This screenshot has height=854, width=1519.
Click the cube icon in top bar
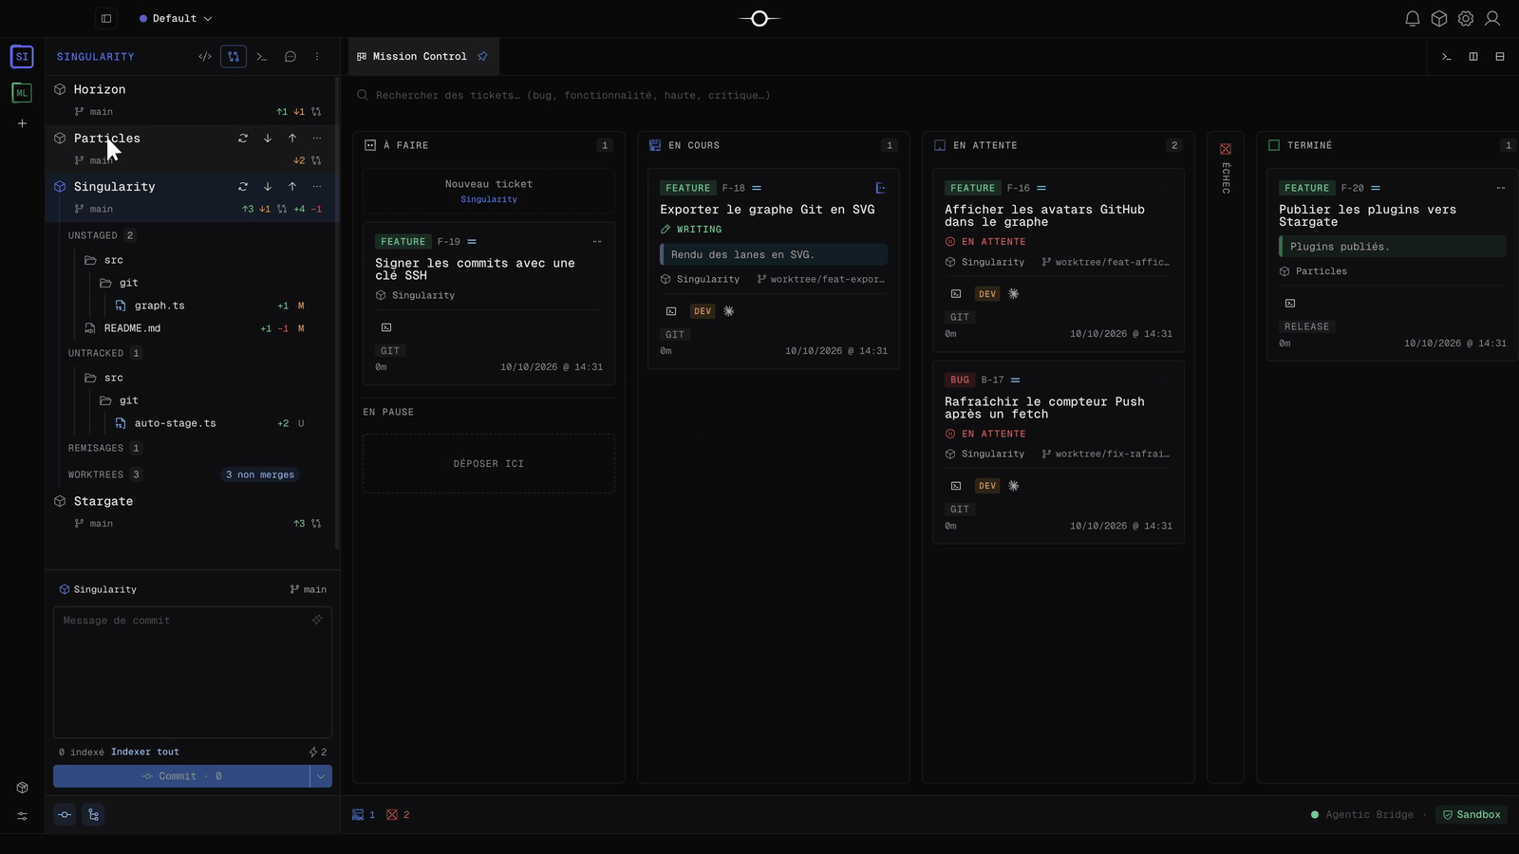(x=1439, y=19)
